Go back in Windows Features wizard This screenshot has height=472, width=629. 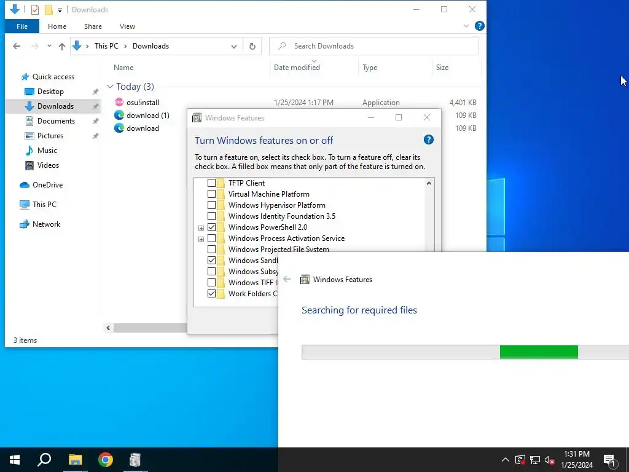click(x=287, y=280)
